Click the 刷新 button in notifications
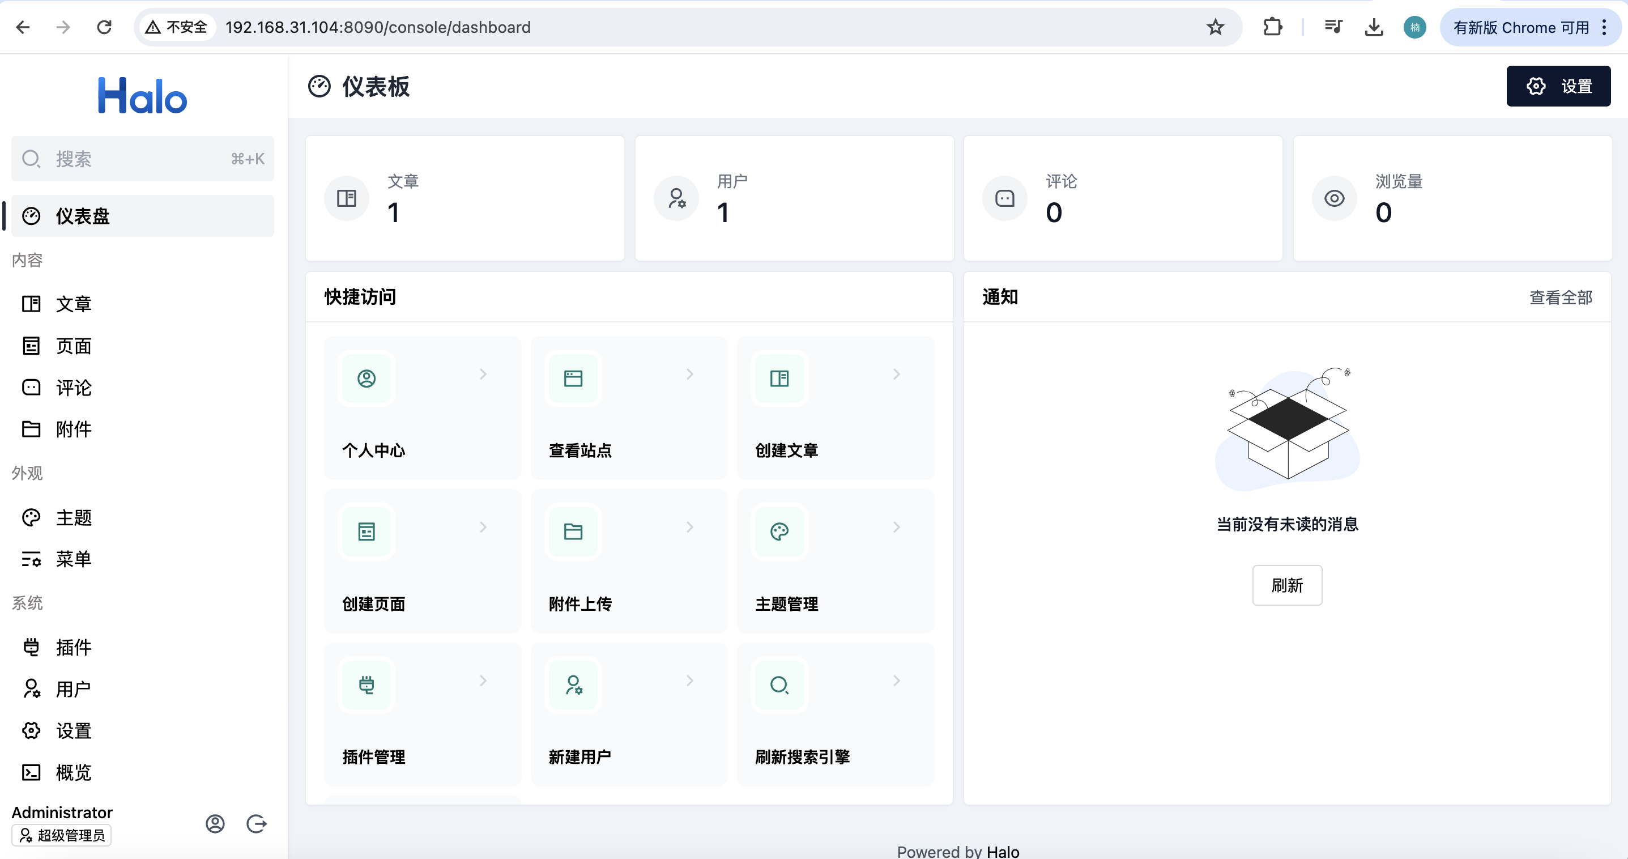 pyautogui.click(x=1287, y=585)
